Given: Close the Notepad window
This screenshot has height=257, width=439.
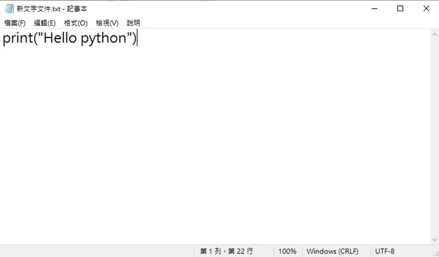Looking at the screenshot, I should pyautogui.click(x=426, y=9).
